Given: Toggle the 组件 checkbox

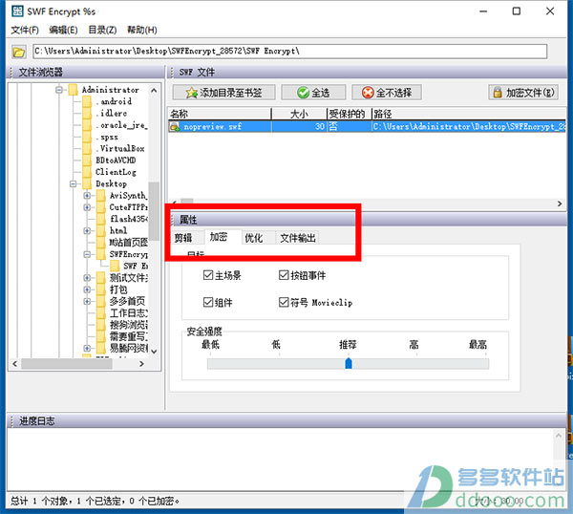Looking at the screenshot, I should [x=208, y=302].
